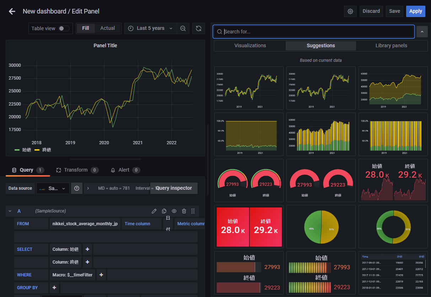
Task: Select the pie chart suggestion thumbnail
Action: tap(321, 227)
